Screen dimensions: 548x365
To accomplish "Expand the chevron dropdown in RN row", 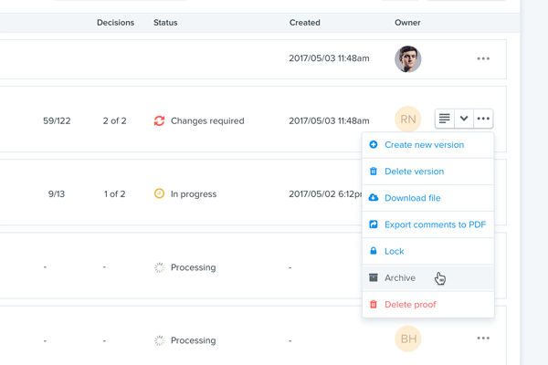I will [x=464, y=119].
